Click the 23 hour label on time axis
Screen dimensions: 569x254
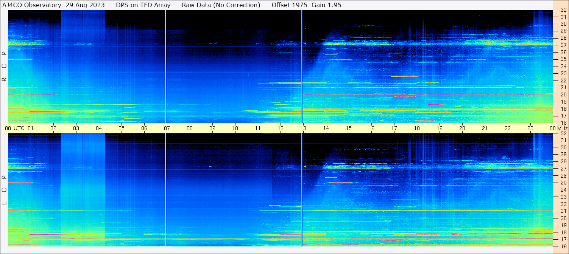coord(530,128)
